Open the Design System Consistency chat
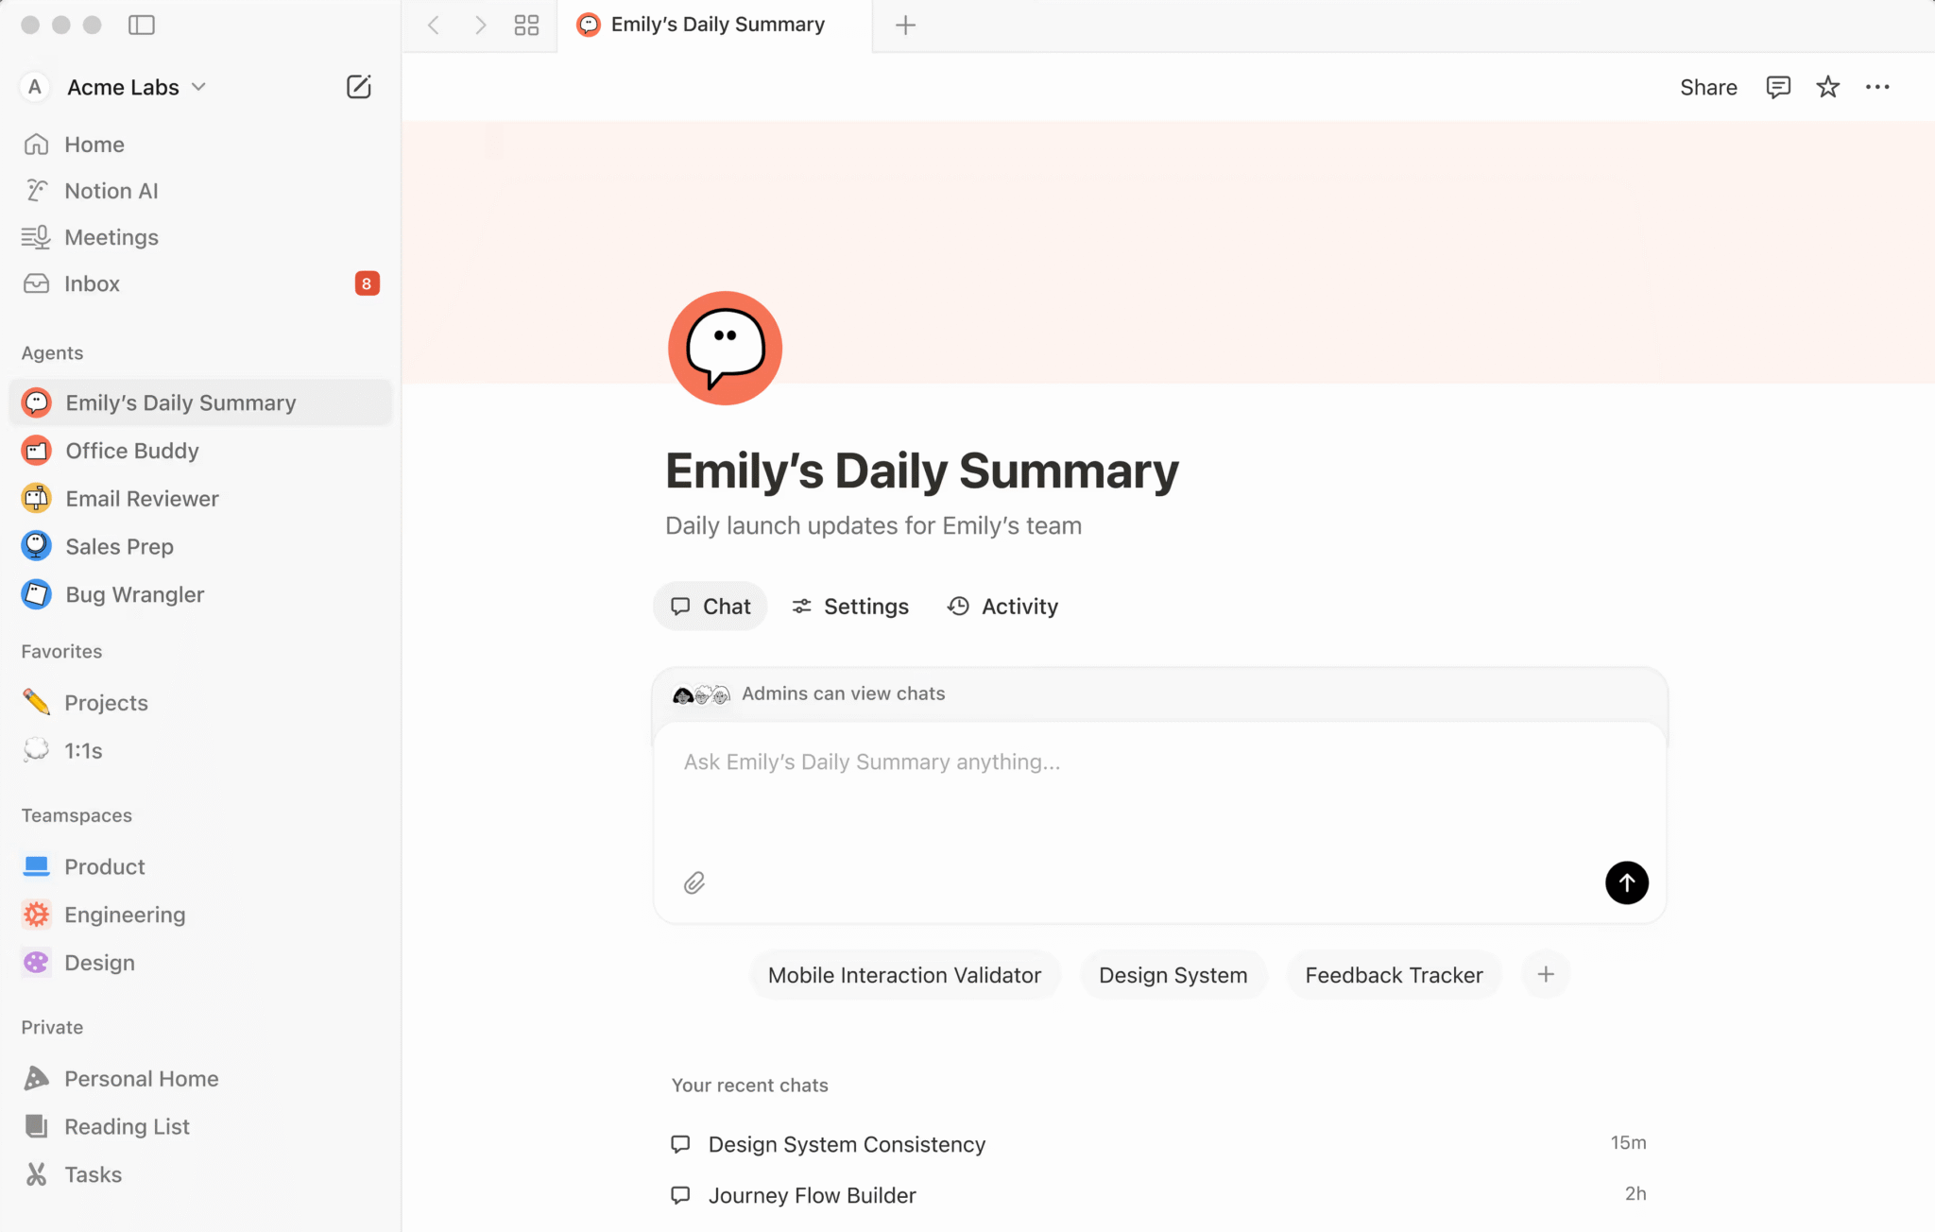Image resolution: width=1935 pixels, height=1232 pixels. [847, 1144]
